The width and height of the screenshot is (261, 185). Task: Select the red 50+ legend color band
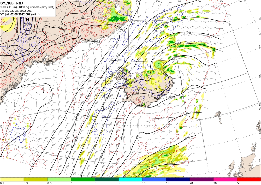click(x=249, y=179)
